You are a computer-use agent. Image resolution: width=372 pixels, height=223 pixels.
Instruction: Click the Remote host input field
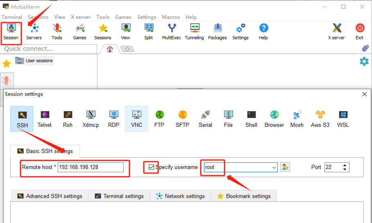click(91, 167)
